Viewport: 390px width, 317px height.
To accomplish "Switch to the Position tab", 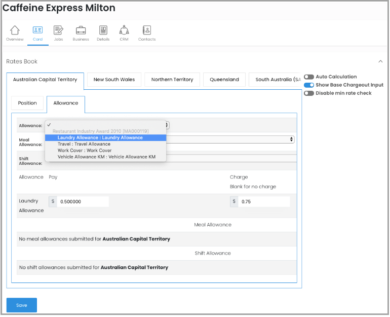I will coord(27,103).
